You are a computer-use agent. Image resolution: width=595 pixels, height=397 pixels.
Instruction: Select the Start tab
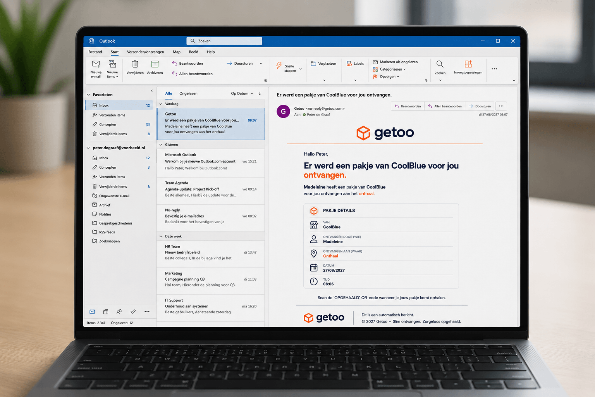[115, 52]
